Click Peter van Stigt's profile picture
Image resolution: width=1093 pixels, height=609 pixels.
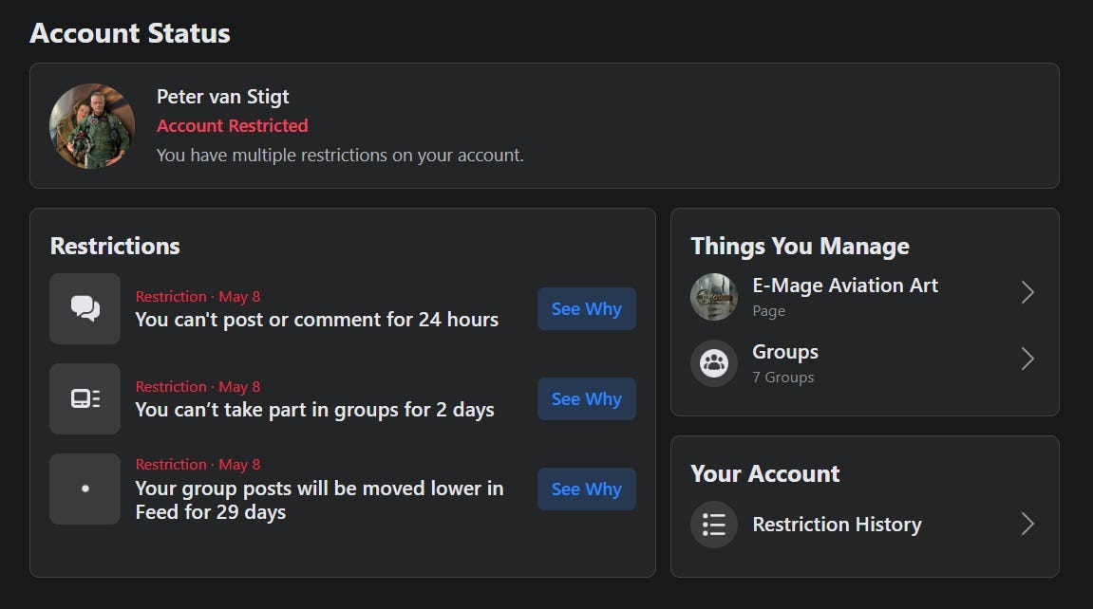click(x=92, y=125)
